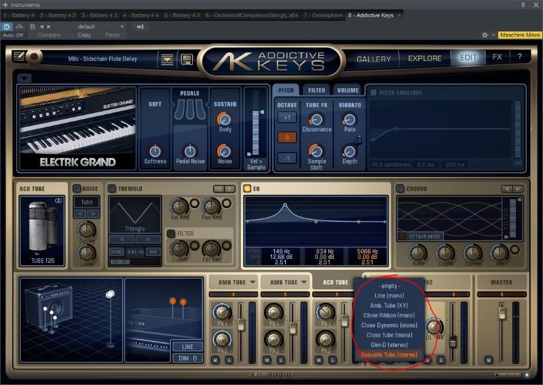543x385 pixels.
Task: Open the ACO TUBE channel selector
Action: (335, 282)
